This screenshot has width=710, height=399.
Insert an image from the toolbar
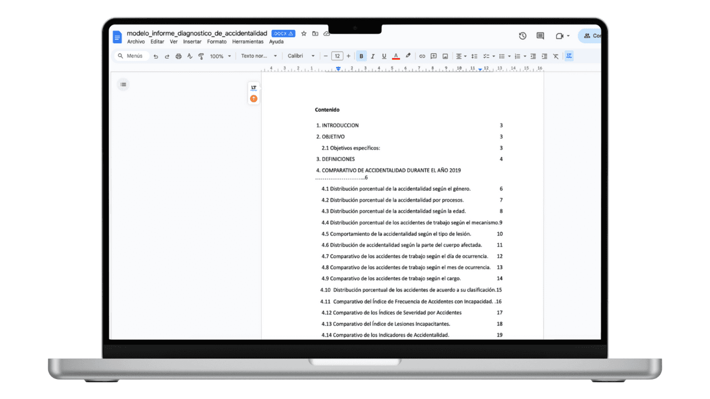point(445,55)
